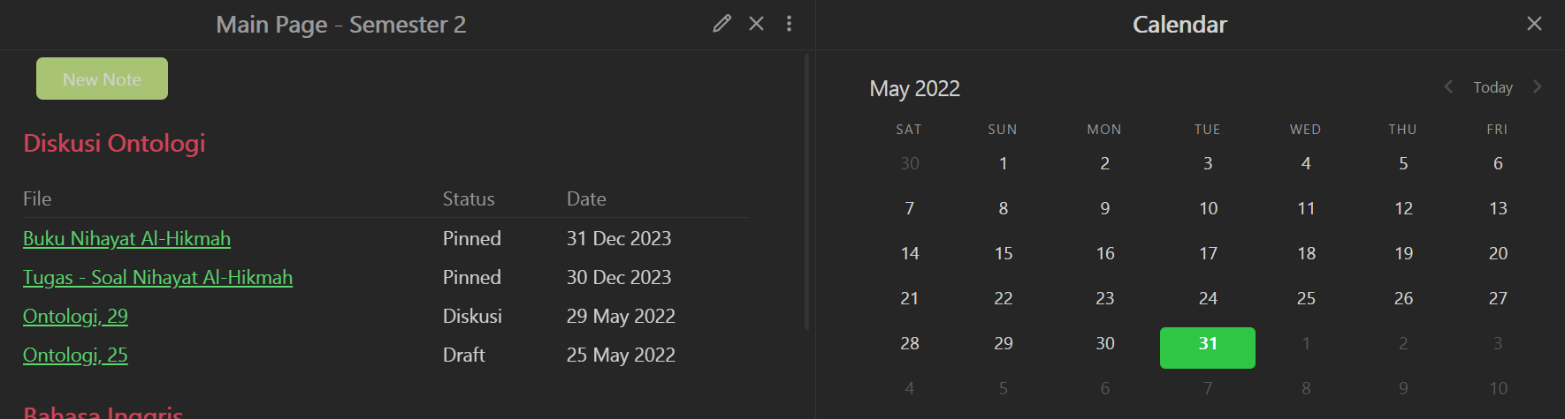Open the Ontologi, 29 note link

(75, 316)
